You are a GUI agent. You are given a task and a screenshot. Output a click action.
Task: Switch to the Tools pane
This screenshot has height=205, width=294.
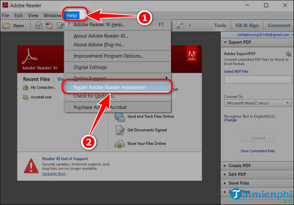(x=220, y=26)
